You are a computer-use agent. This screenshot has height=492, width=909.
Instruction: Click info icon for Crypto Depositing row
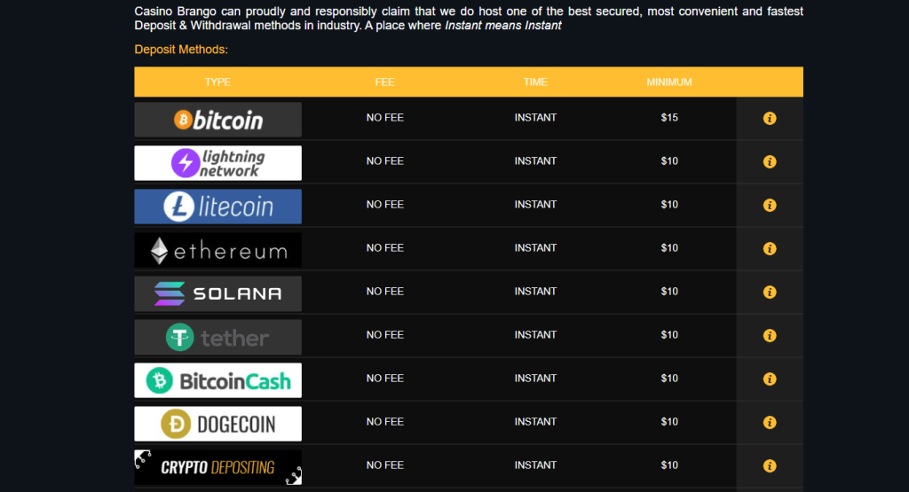coord(770,465)
